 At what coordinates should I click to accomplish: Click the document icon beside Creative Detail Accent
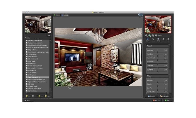pyautogui.click(x=27, y=41)
